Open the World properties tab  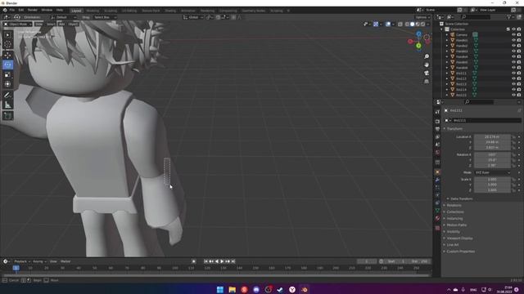pyautogui.click(x=437, y=153)
